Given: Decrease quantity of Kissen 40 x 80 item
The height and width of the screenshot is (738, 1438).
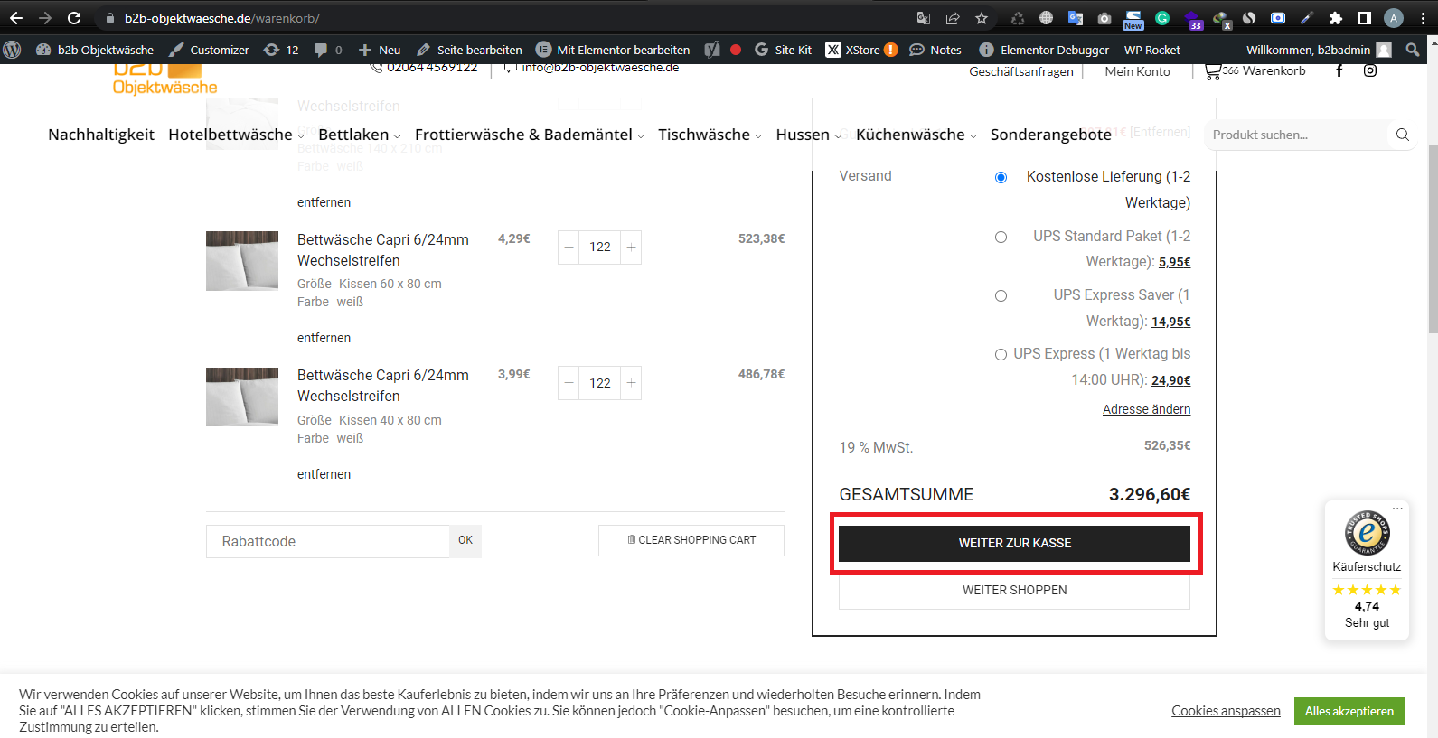Looking at the screenshot, I should (x=569, y=383).
